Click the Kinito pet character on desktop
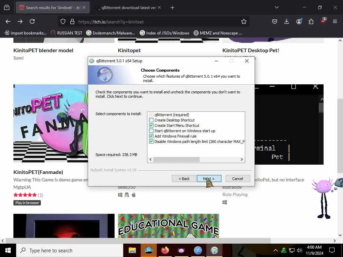 coord(324,198)
